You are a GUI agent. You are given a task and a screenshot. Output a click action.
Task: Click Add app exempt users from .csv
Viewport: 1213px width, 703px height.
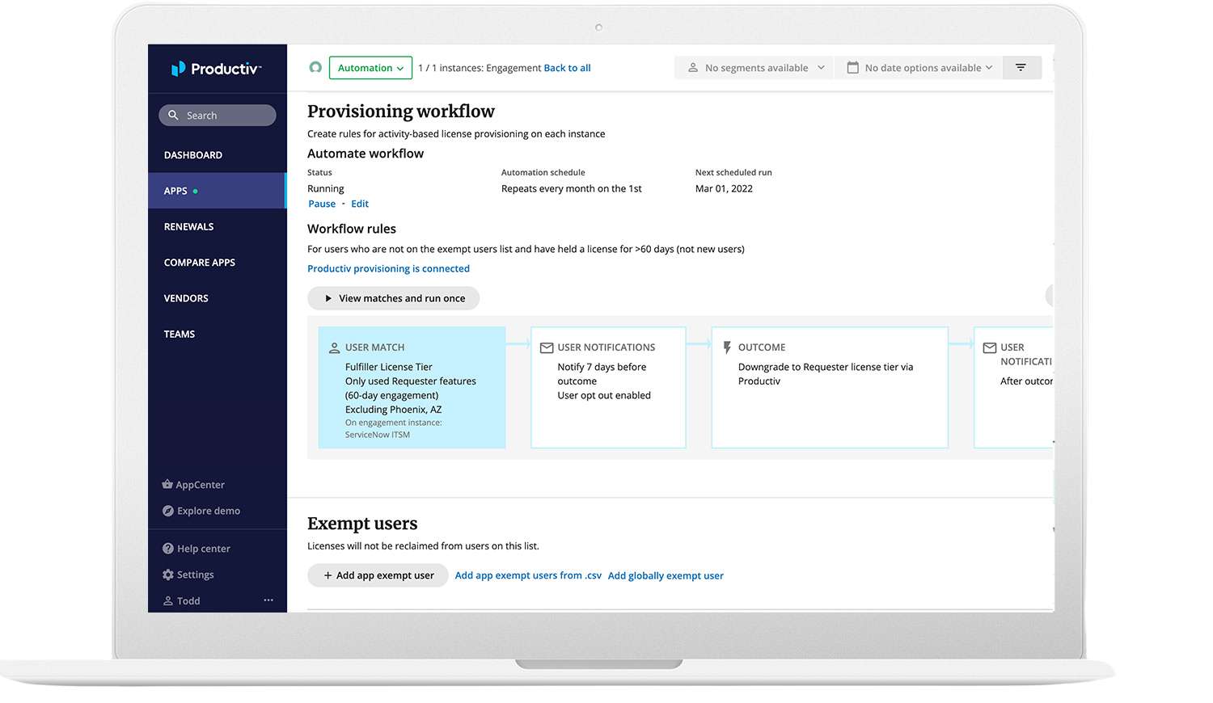(x=528, y=575)
